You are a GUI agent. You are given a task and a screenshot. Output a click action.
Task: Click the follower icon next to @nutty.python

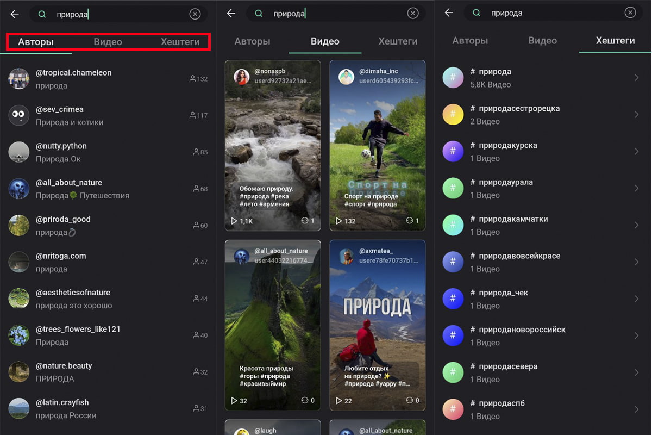(196, 152)
